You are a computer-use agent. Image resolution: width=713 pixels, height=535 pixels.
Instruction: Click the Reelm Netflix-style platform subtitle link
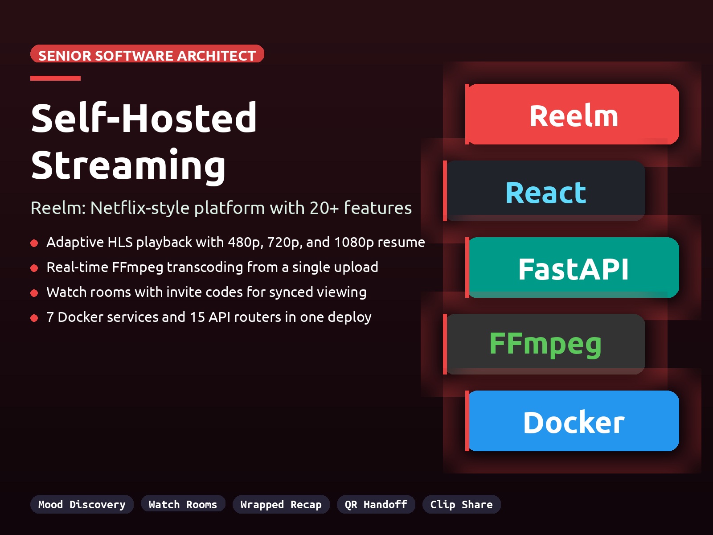click(221, 207)
